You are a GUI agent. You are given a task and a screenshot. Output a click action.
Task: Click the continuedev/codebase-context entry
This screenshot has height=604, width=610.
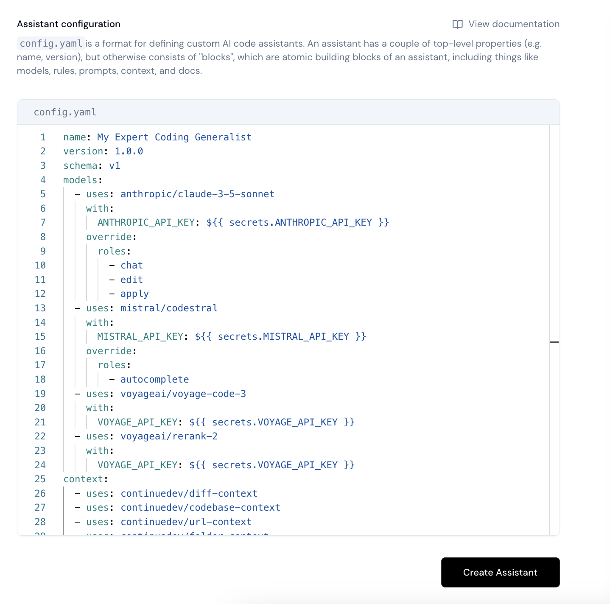200,507
